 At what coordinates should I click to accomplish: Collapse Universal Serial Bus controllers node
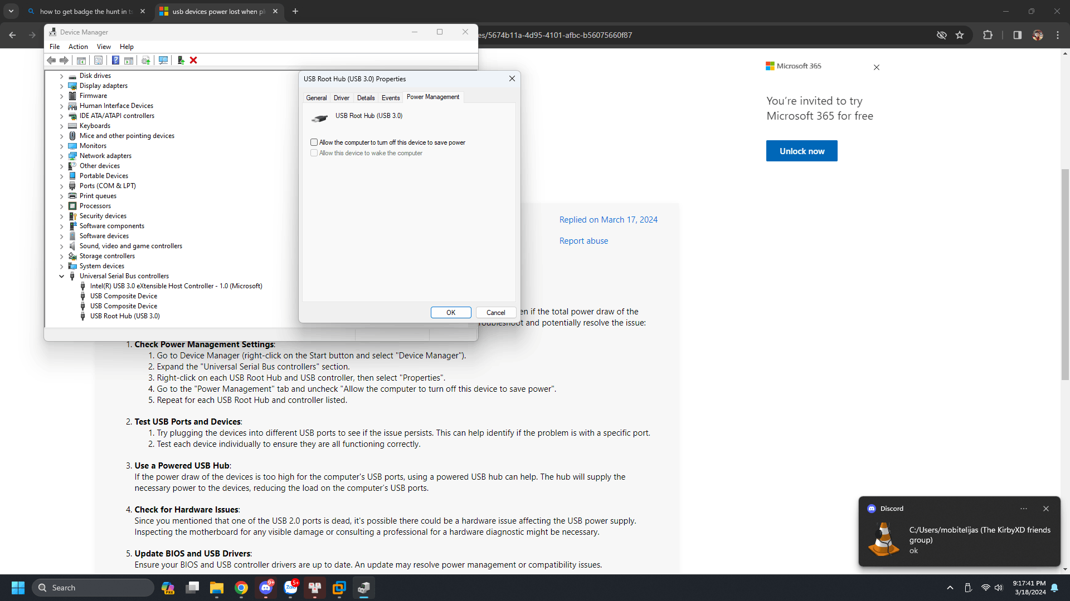(x=62, y=276)
